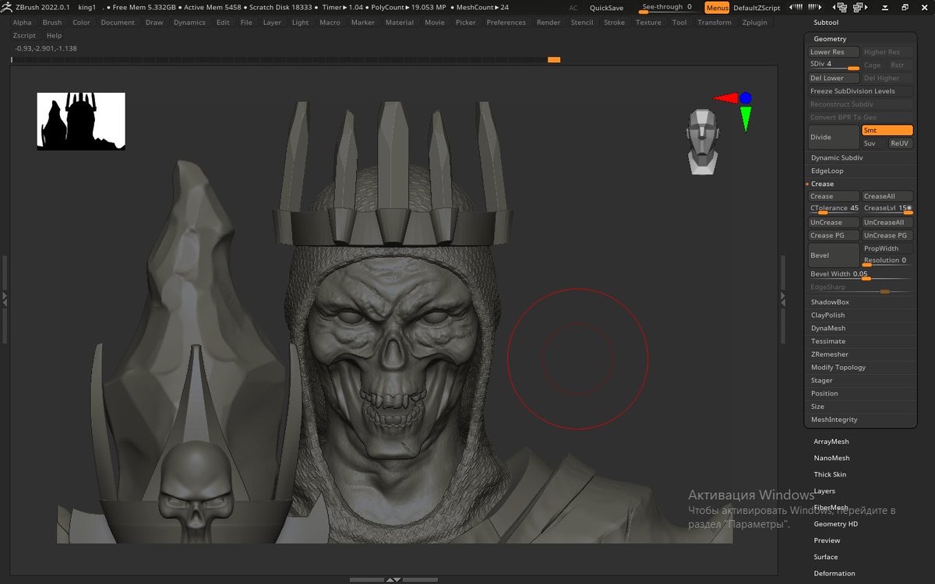The image size is (935, 584).
Task: Open the Document menu
Action: pyautogui.click(x=118, y=23)
